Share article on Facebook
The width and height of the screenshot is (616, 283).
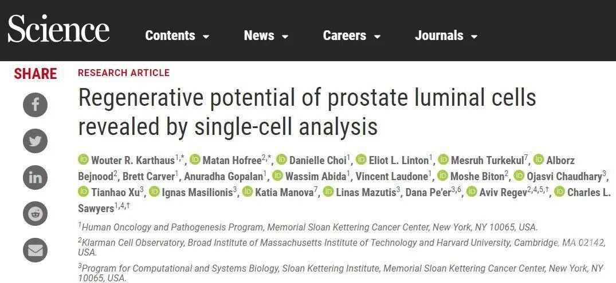click(35, 105)
